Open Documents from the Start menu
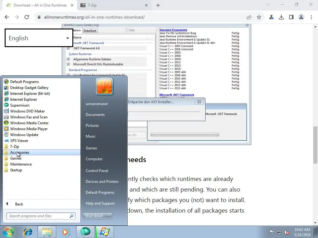 (95, 115)
